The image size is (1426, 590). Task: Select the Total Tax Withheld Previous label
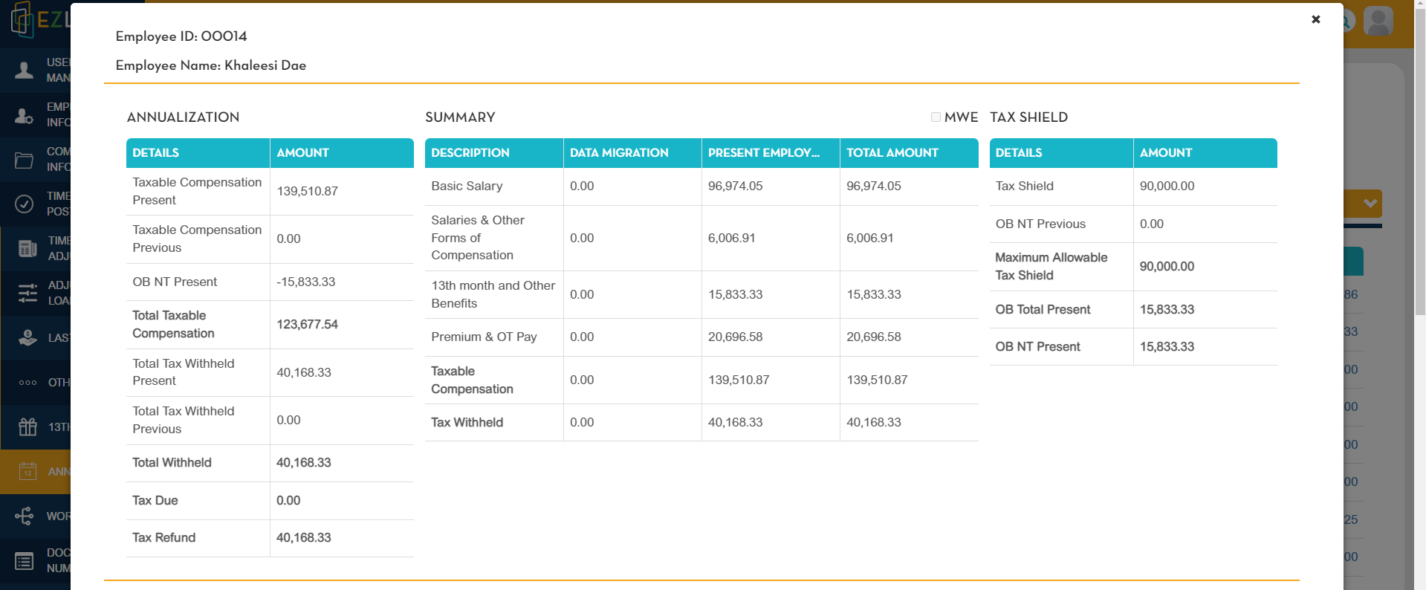click(184, 420)
